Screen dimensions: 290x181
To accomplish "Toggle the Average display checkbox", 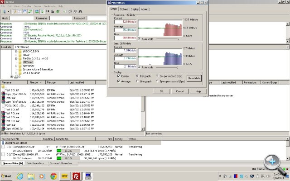I will (x=119, y=81).
